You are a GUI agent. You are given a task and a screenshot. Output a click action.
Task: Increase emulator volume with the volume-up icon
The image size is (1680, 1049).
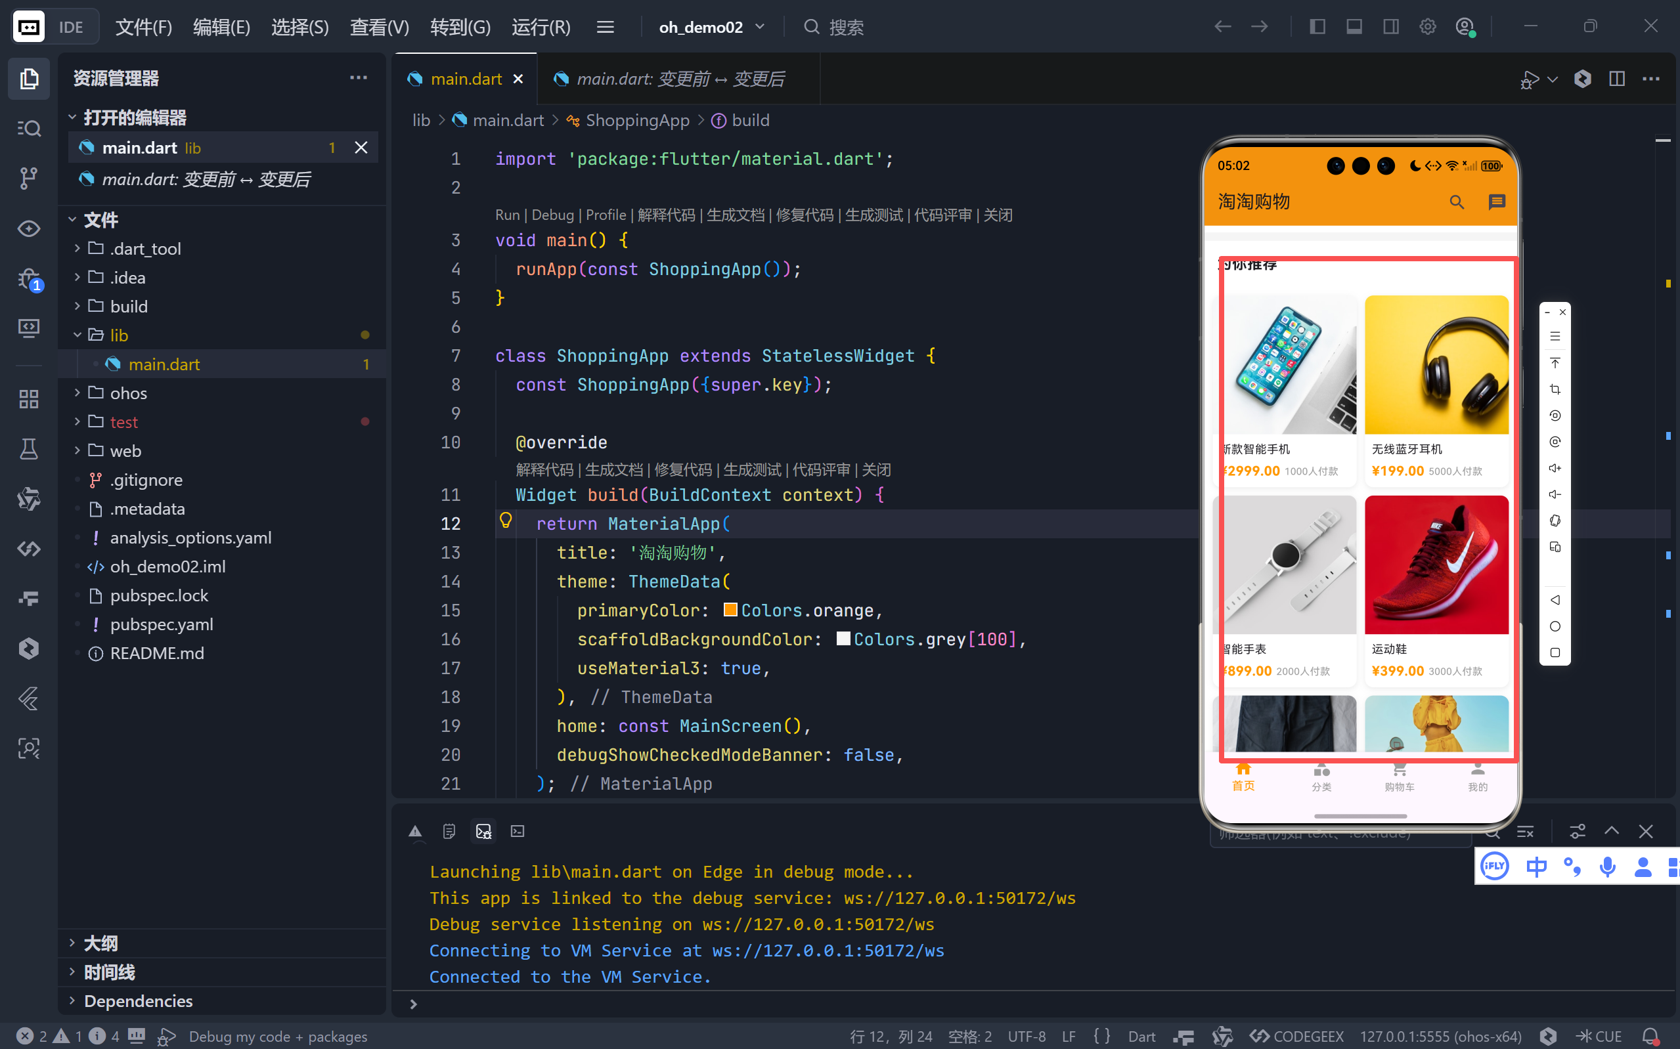1555,467
